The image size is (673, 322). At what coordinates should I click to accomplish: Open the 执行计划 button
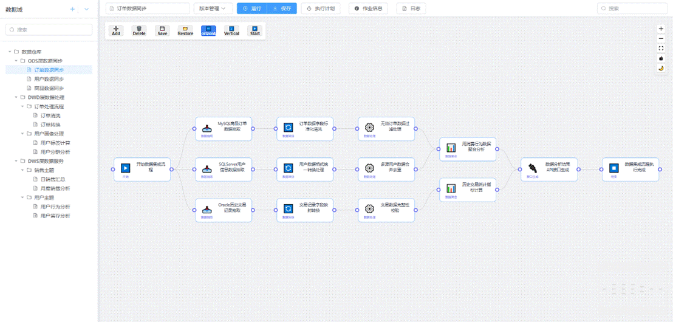pos(321,9)
